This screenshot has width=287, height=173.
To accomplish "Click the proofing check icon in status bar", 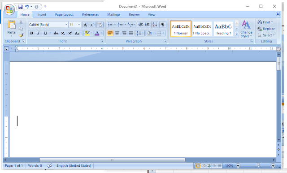I will (49, 165).
